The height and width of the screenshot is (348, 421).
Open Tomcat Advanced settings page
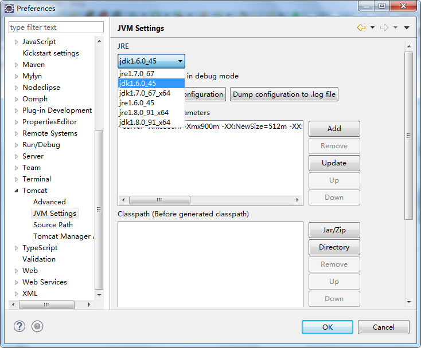tap(49, 202)
